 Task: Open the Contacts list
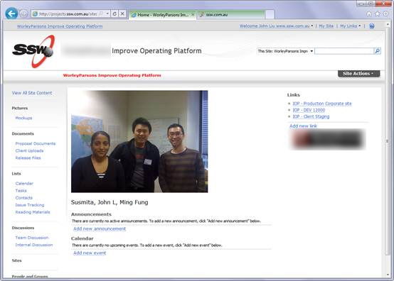[24, 198]
